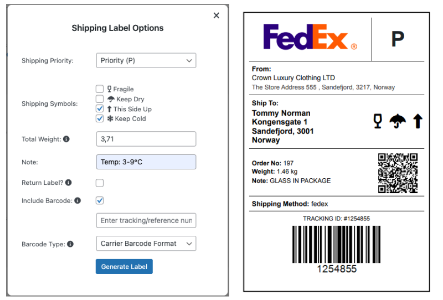Focus the Note text field

click(x=146, y=162)
